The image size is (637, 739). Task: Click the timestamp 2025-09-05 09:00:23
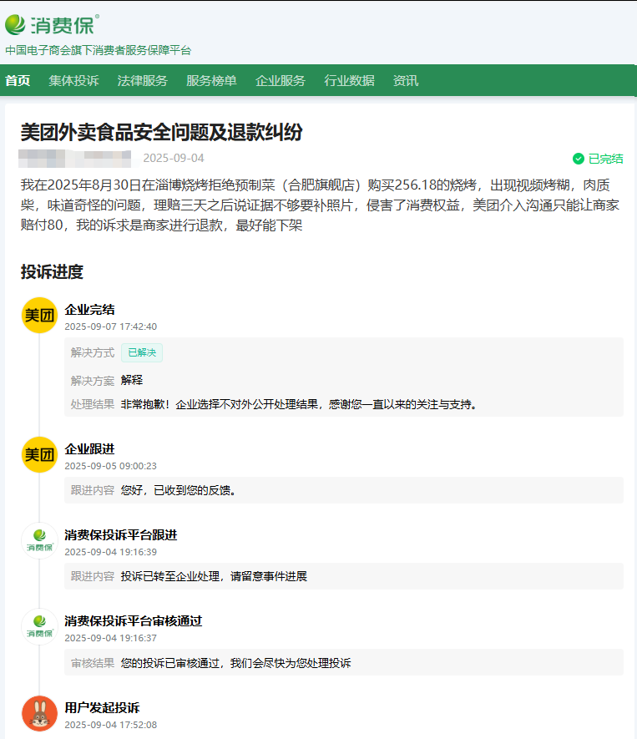[x=111, y=466]
